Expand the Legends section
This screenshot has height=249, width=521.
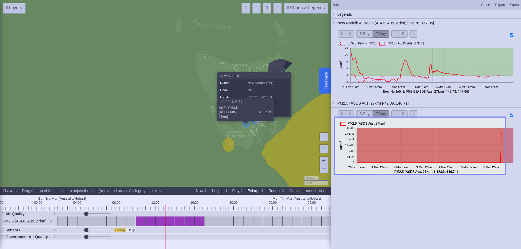(344, 14)
